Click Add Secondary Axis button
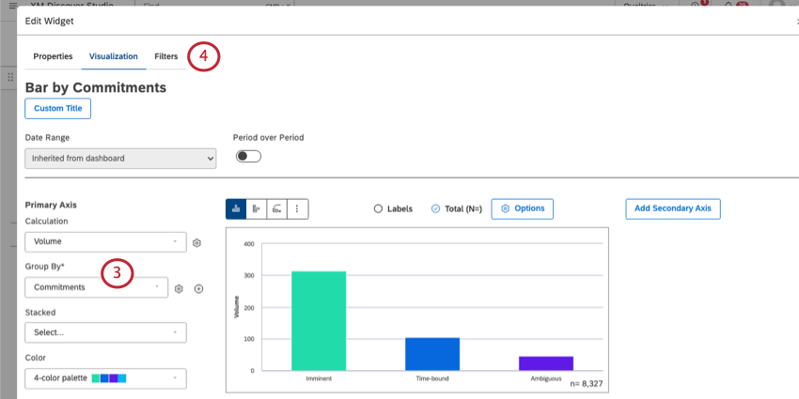 [673, 208]
